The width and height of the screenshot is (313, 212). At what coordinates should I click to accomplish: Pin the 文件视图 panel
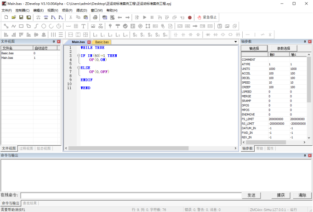[54, 41]
